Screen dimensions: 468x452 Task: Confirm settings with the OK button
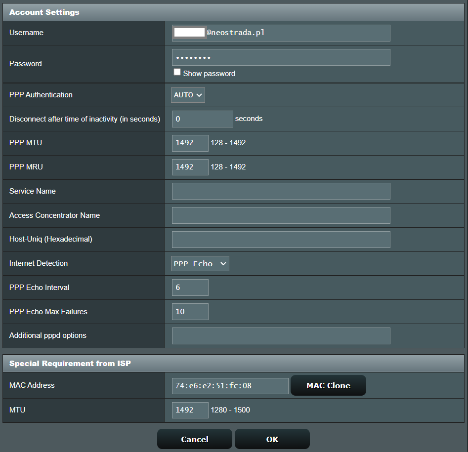272,439
